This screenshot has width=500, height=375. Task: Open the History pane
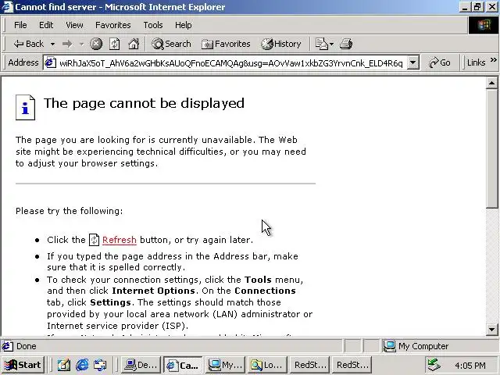pos(281,44)
